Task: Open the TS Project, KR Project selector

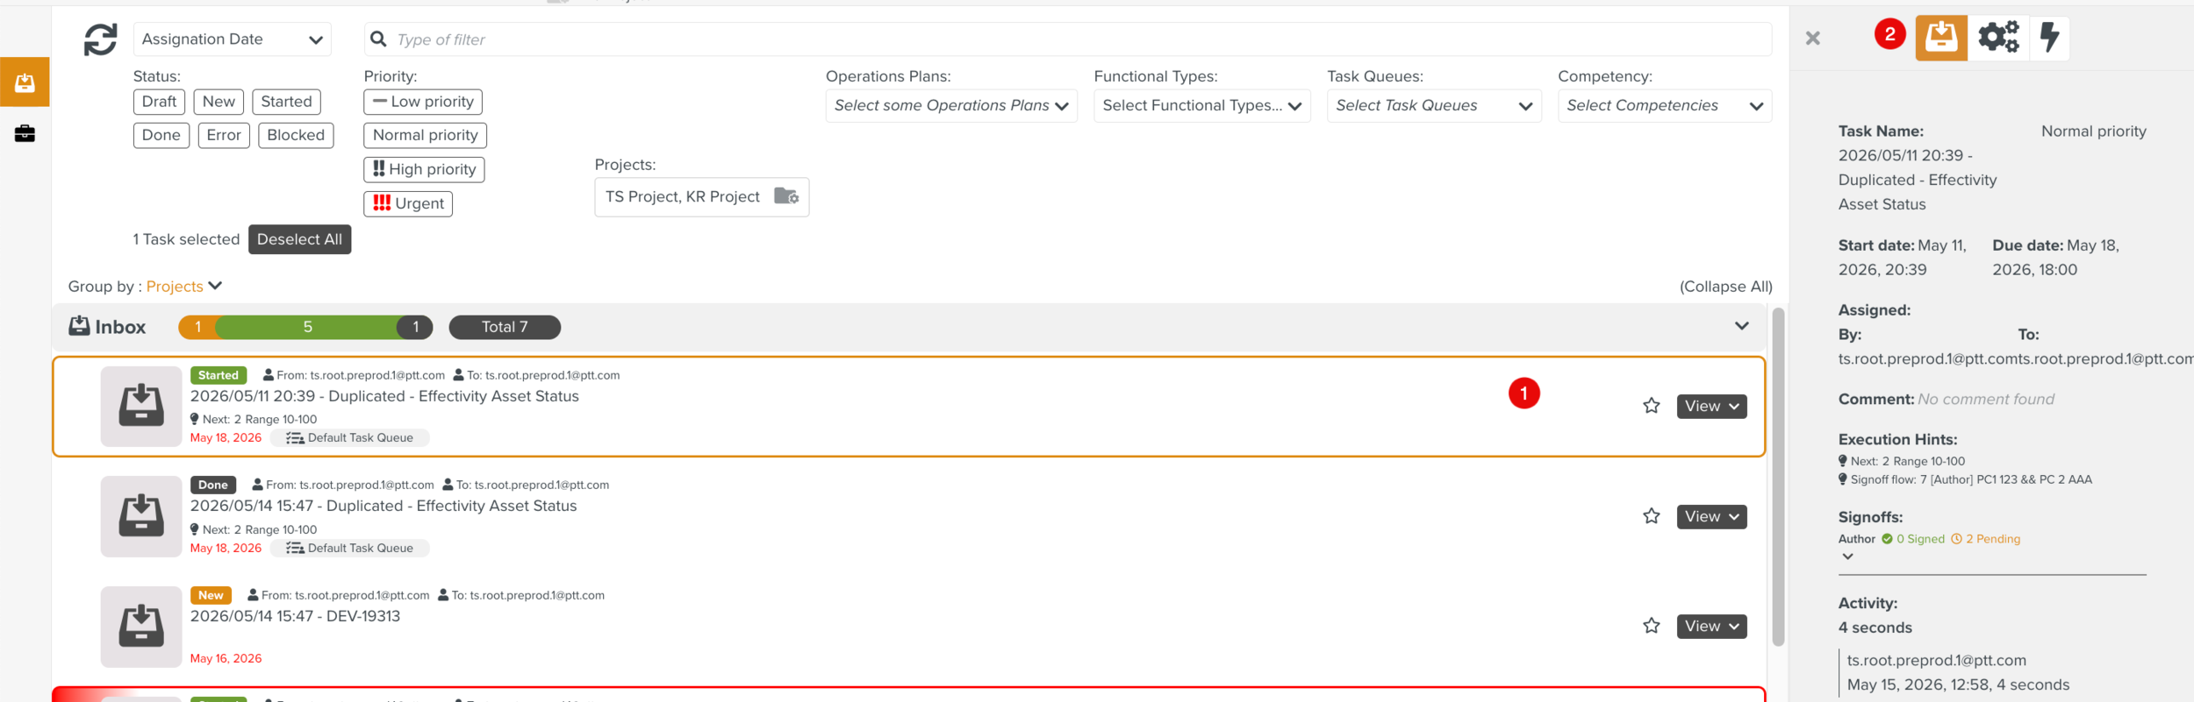Action: (x=702, y=197)
